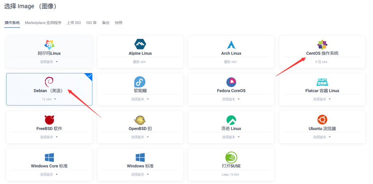The height and width of the screenshot is (184, 373).
Task: Switch to the 备份 tab
Action: tap(106, 23)
